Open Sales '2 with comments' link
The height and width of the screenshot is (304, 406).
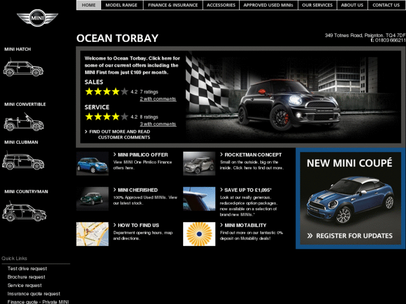[x=158, y=99]
